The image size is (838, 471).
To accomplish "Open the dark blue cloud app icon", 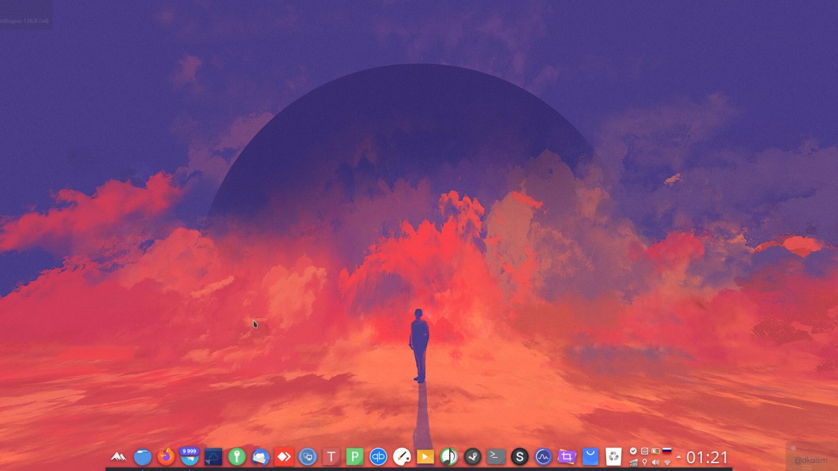I will click(x=213, y=457).
